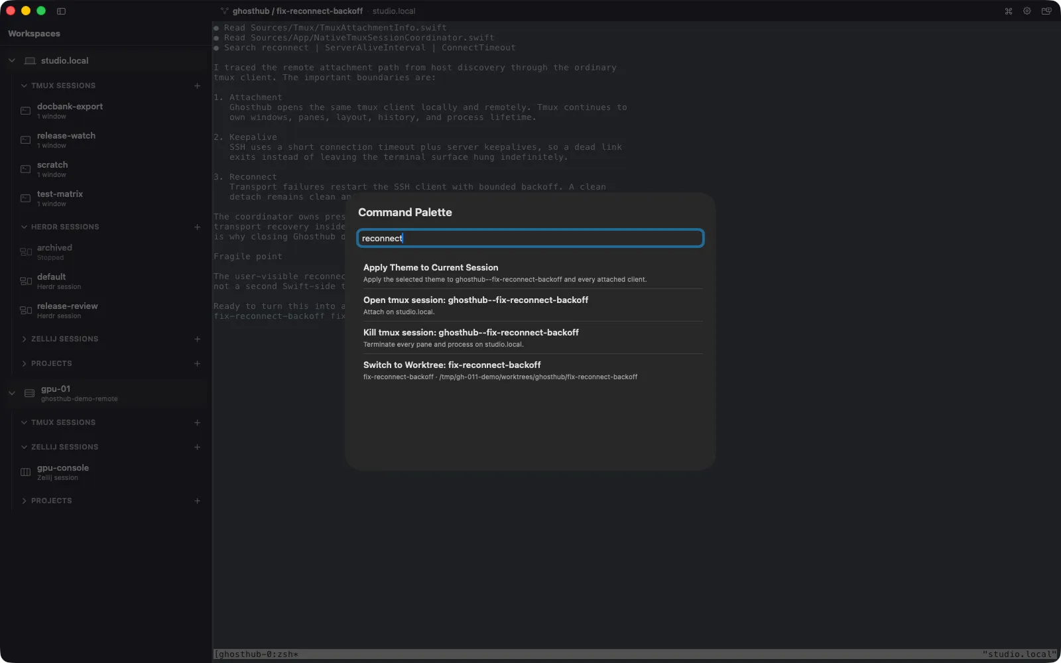Screen dimensions: 1061x663
Task: Click the new window icon at top right
Action: pyautogui.click(x=1046, y=11)
